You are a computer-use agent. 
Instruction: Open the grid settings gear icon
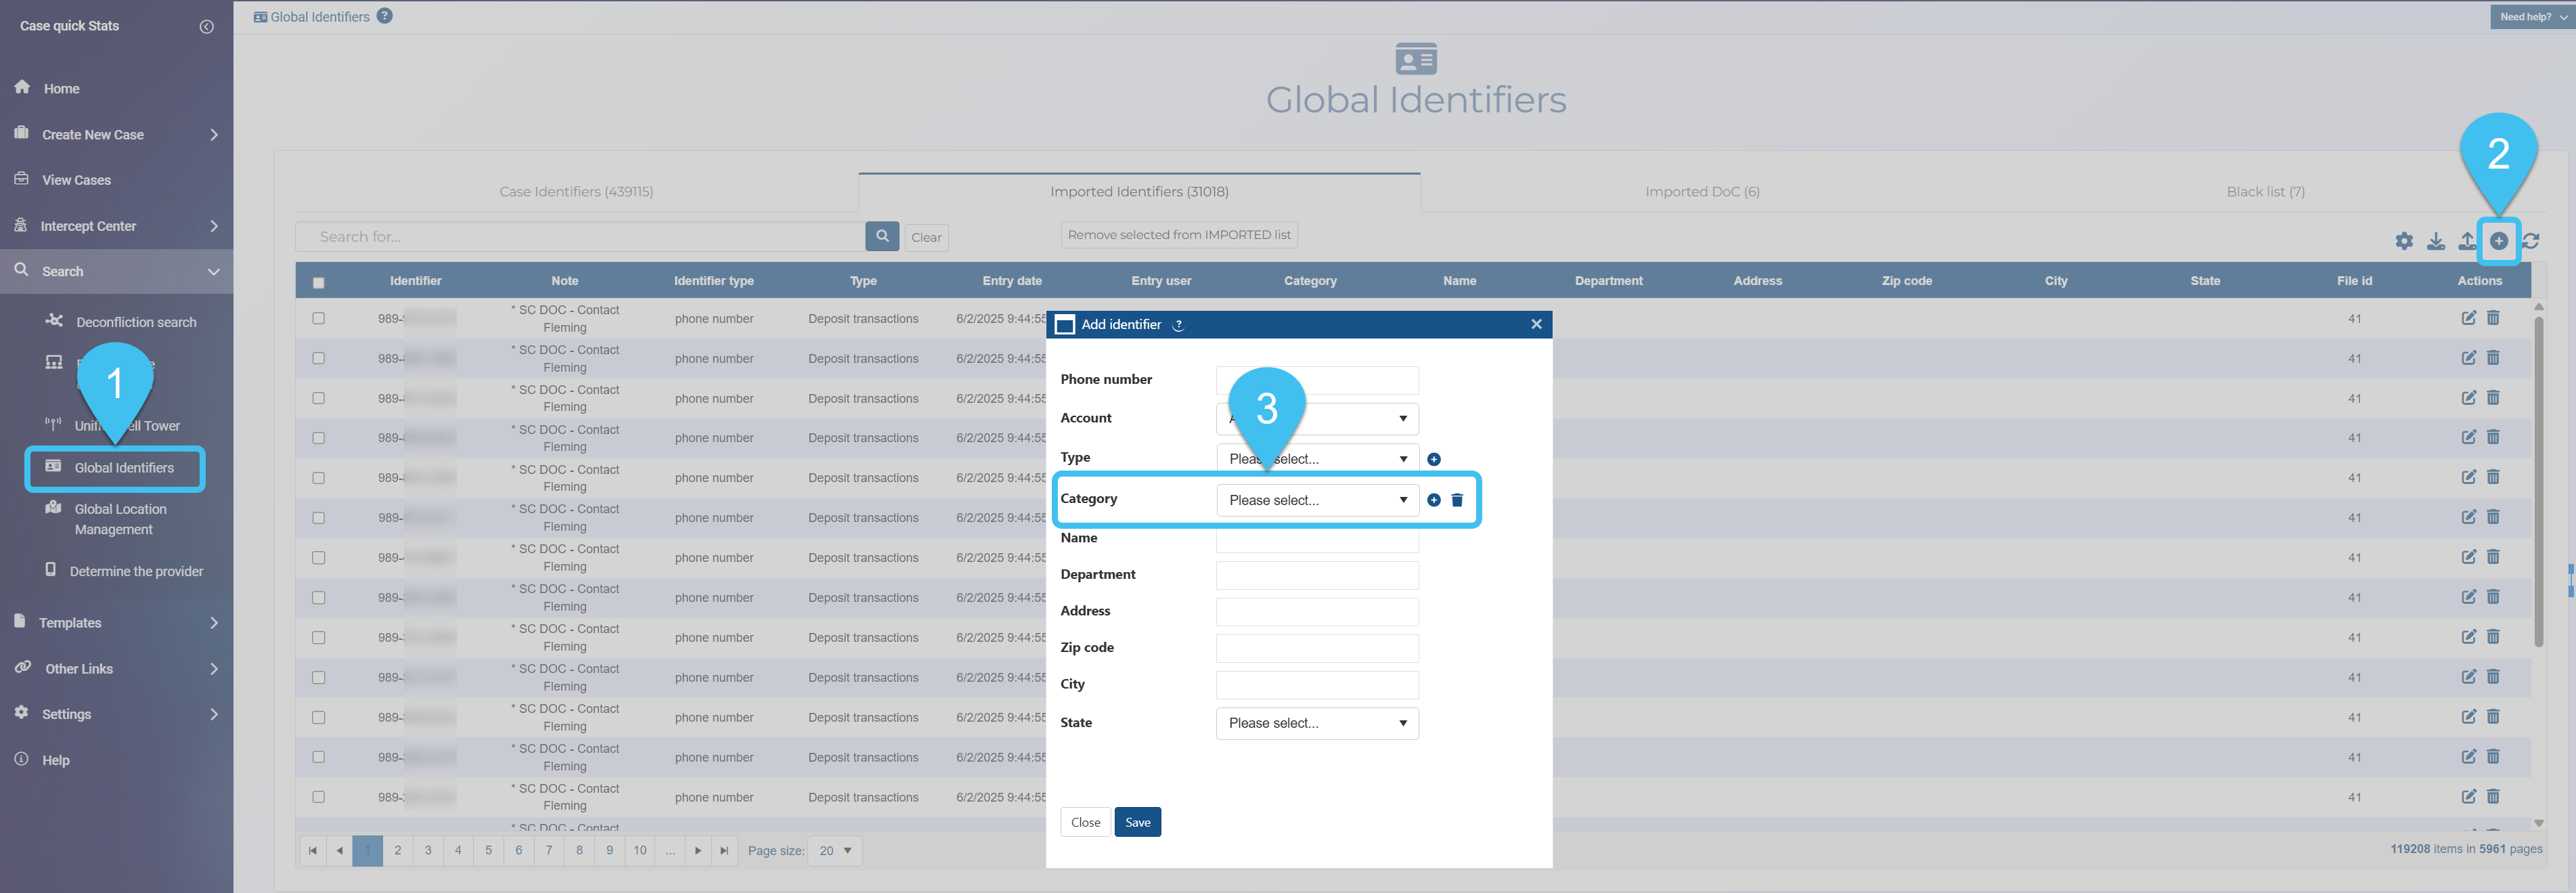tap(2404, 241)
